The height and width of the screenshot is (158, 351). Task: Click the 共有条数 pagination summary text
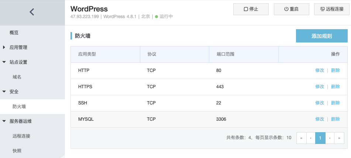point(259,138)
